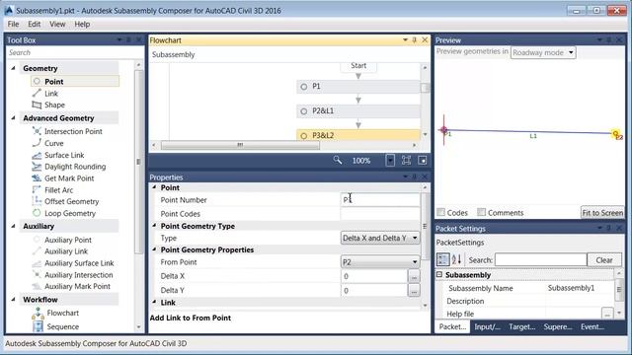Enable the Codes checkbox in Preview

coord(441,212)
